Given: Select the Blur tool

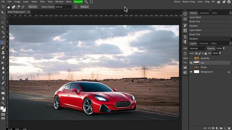Looking at the screenshot, I should click(x=3, y=68).
